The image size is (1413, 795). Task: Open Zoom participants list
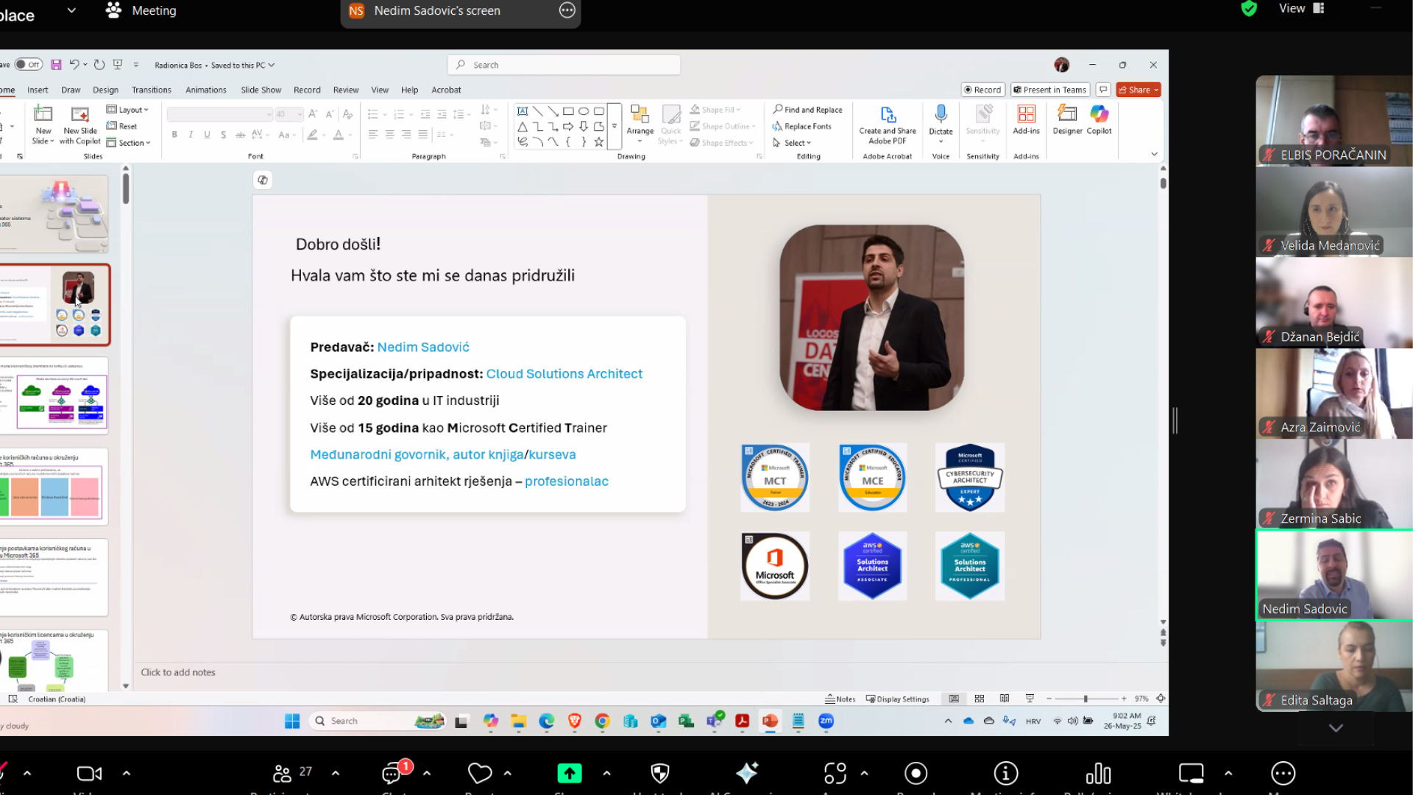tap(283, 773)
